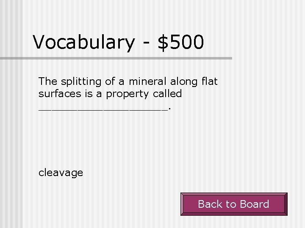
Task: Click the gray horizontal divider under the title
Action: point(116,58)
